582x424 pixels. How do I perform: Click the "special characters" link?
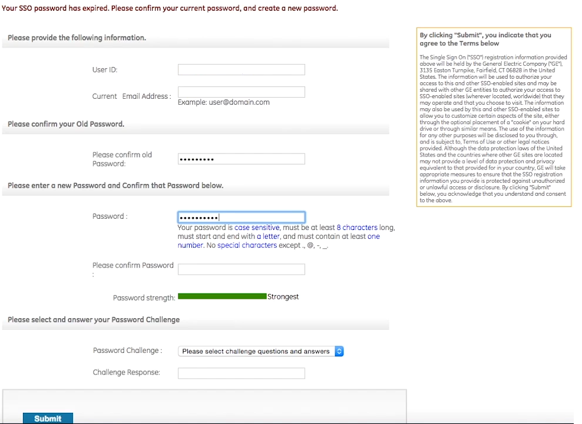point(247,245)
